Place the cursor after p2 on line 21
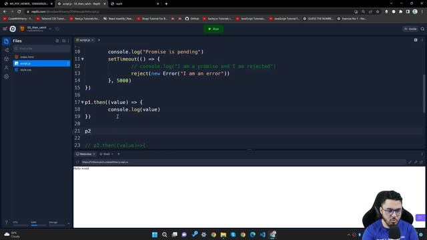The height and width of the screenshot is (240, 427). click(91, 131)
